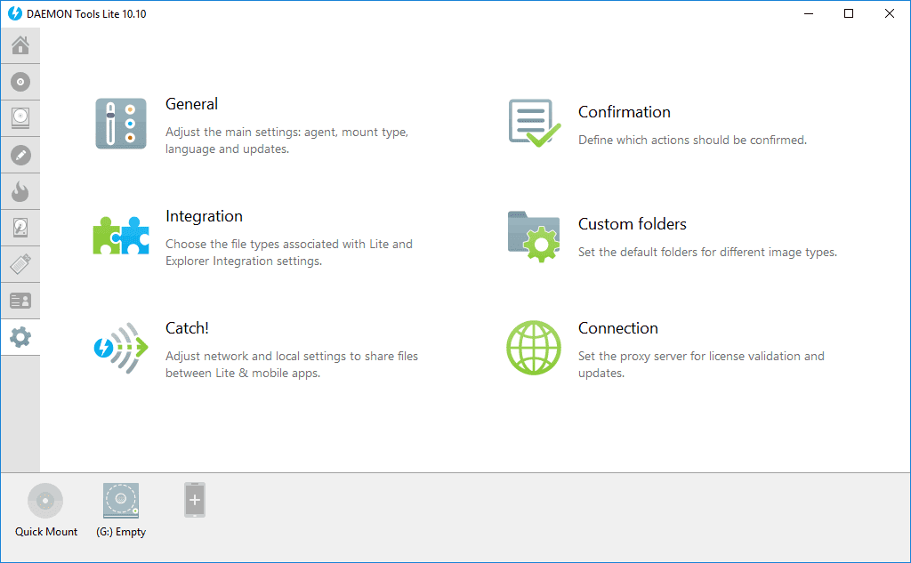The width and height of the screenshot is (911, 563).
Task: Click the Quick Mount disc icon
Action: click(45, 500)
